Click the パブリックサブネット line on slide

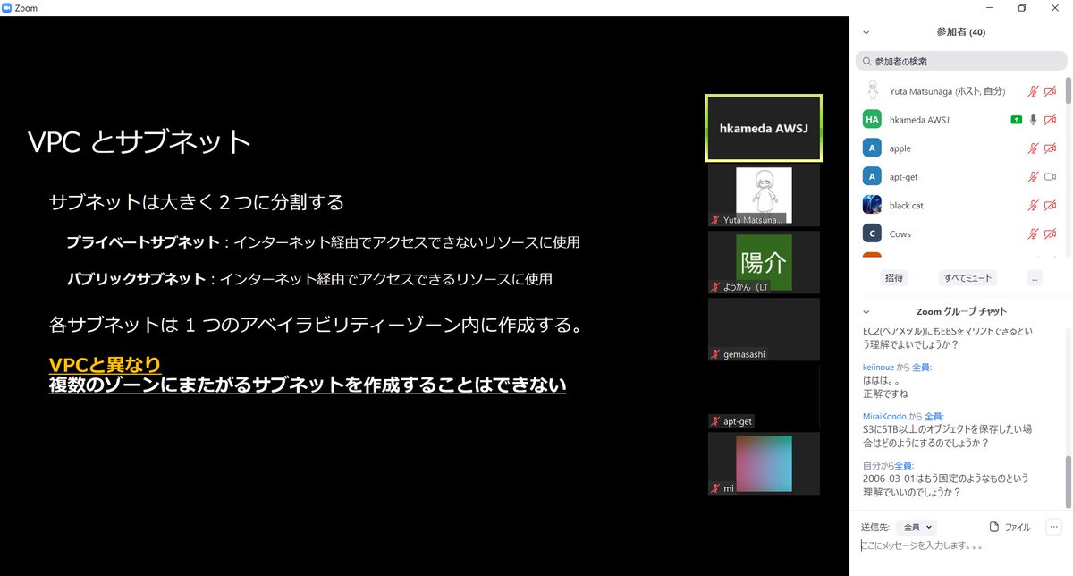tap(309, 279)
